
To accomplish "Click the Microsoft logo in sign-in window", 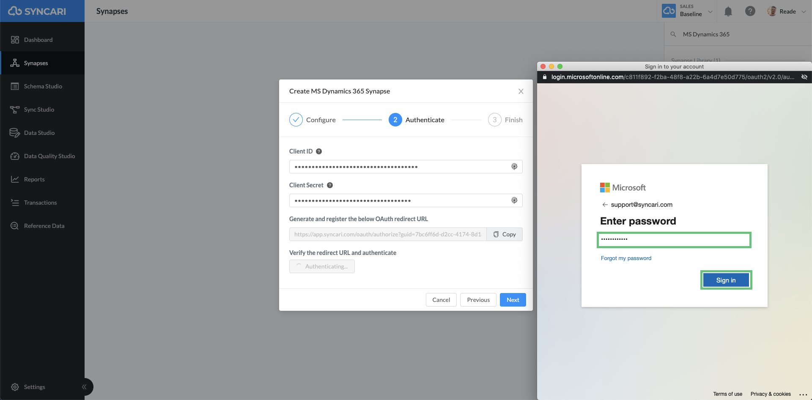I will click(x=623, y=187).
